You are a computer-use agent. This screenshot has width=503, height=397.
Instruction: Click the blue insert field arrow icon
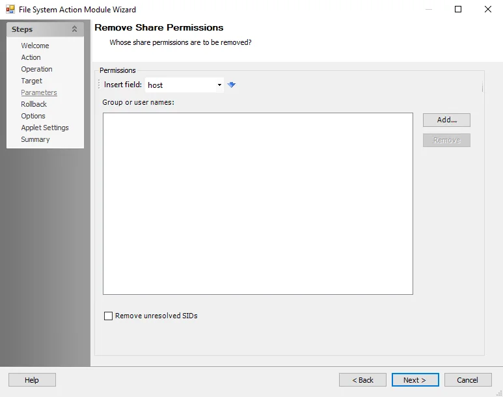click(231, 85)
